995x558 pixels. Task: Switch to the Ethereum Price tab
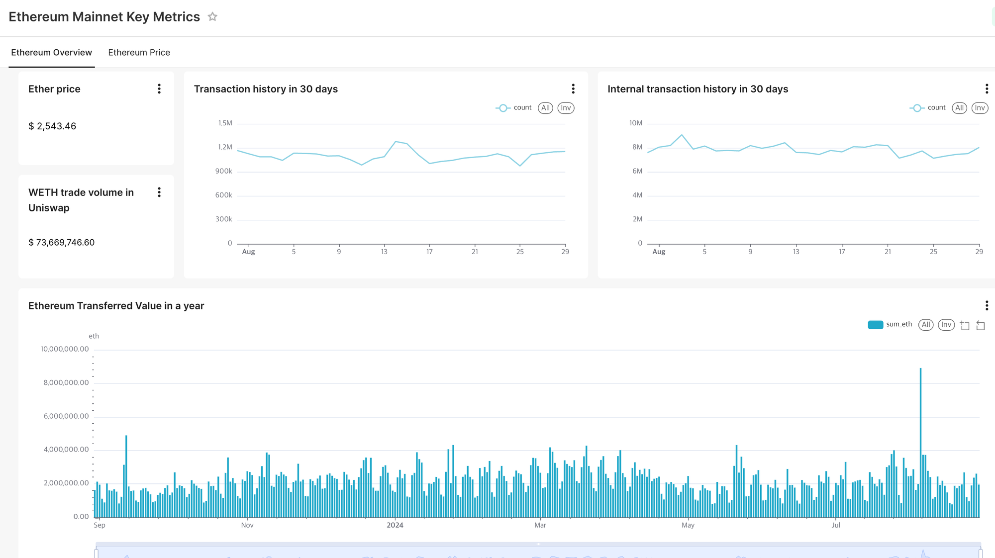tap(139, 53)
